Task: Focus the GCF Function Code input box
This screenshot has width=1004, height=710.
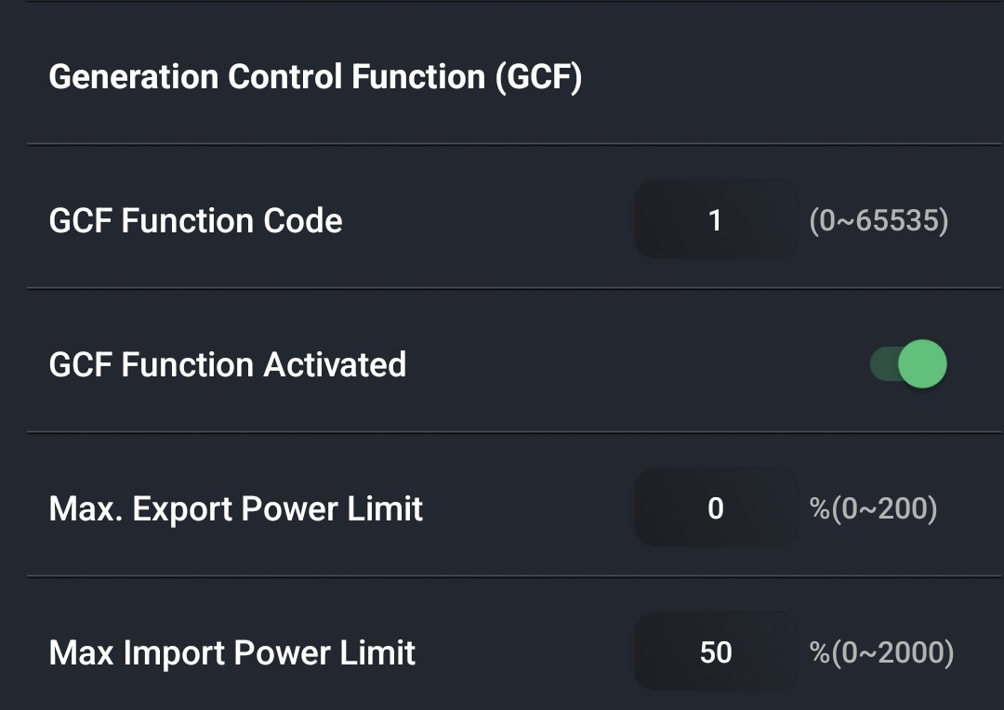Action: [x=716, y=220]
